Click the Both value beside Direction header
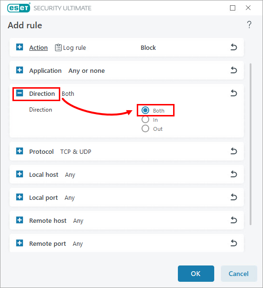263x288 pixels. (68, 93)
